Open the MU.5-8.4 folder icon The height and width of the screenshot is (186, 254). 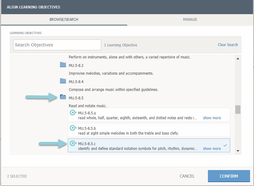pyautogui.click(x=63, y=81)
